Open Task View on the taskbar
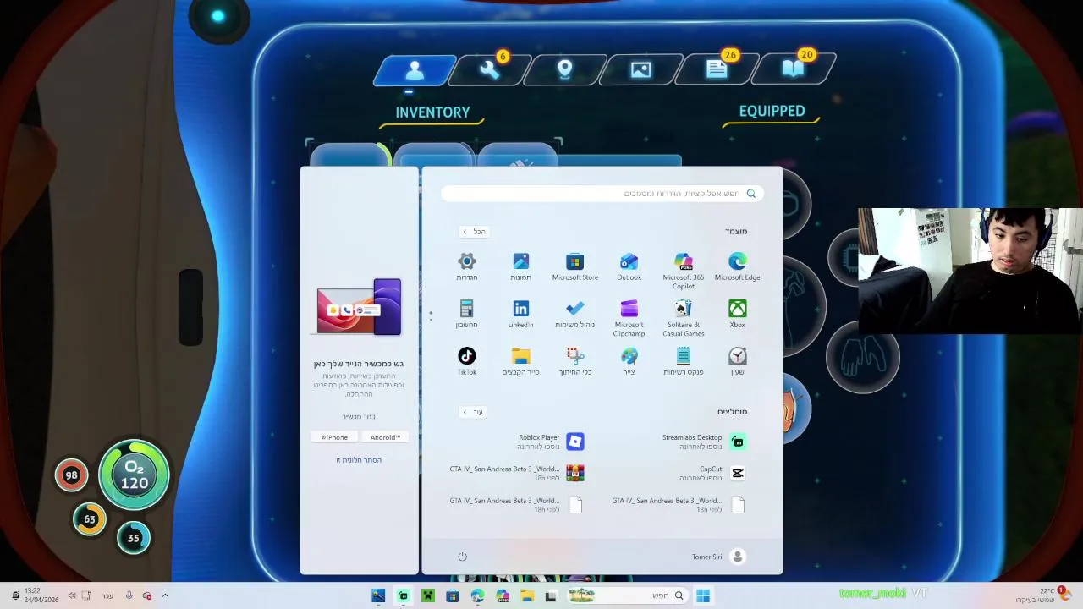This screenshot has width=1083, height=609. [551, 595]
